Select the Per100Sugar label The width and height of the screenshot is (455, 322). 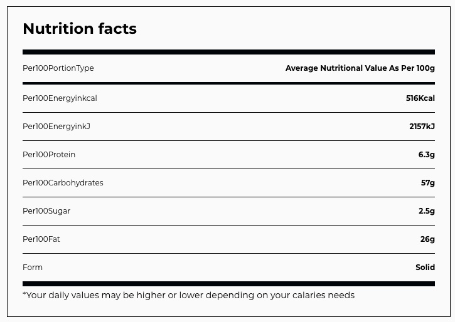tap(46, 211)
